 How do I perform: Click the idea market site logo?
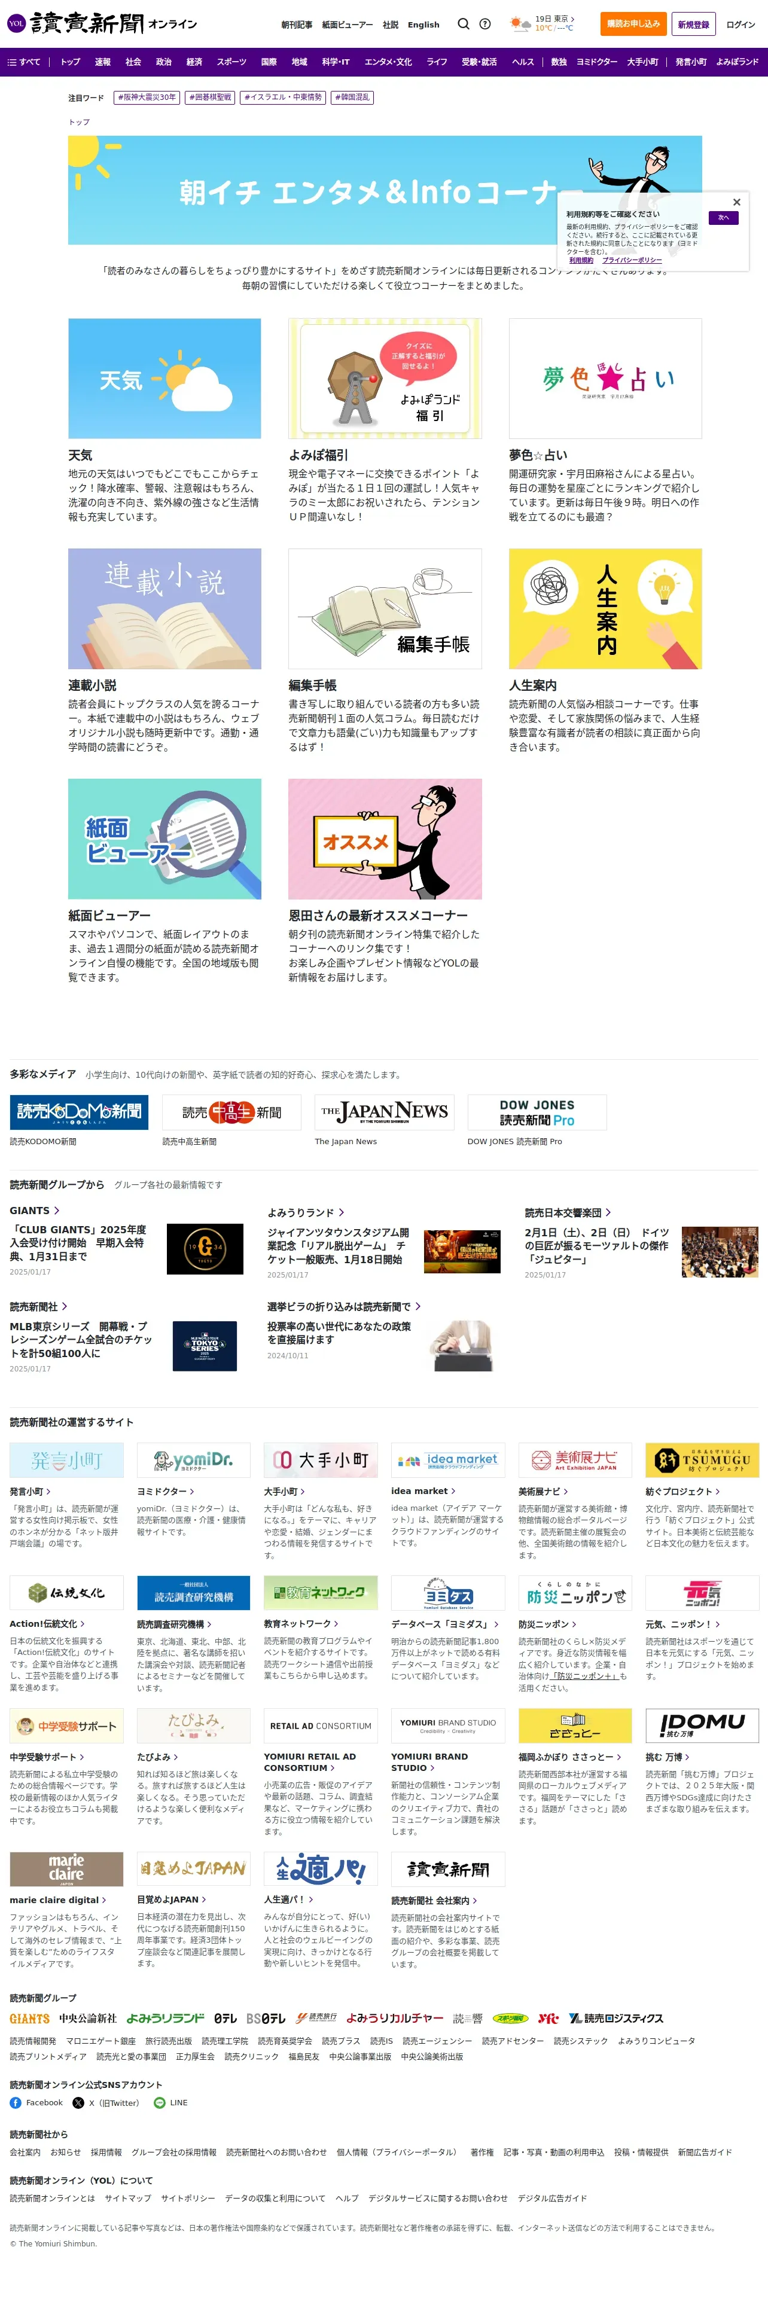447,1460
